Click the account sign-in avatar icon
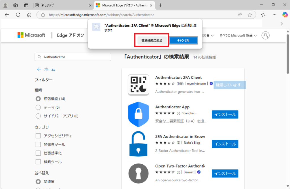 pos(265,35)
